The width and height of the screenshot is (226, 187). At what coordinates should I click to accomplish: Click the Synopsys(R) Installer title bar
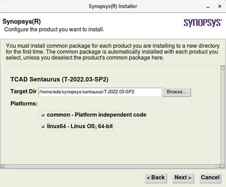click(x=113, y=7)
